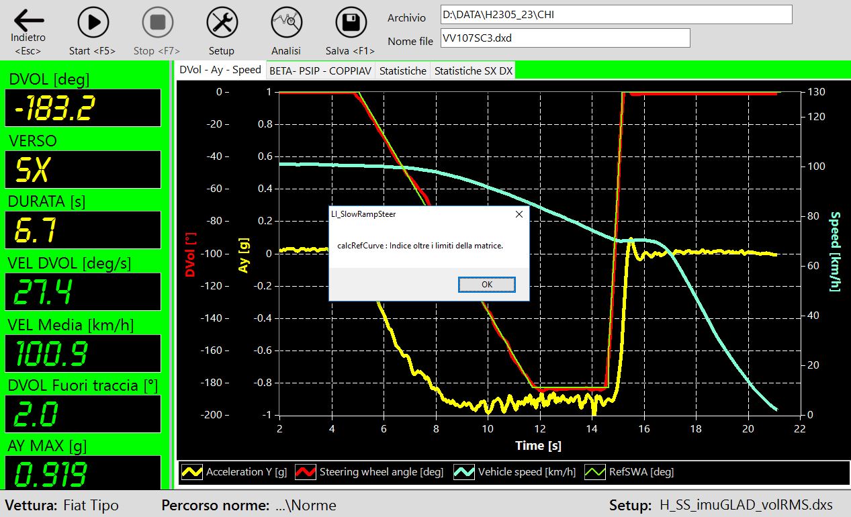Click the AY MAX value display 0.919
Screen dimensions: 851x517
(x=83, y=473)
